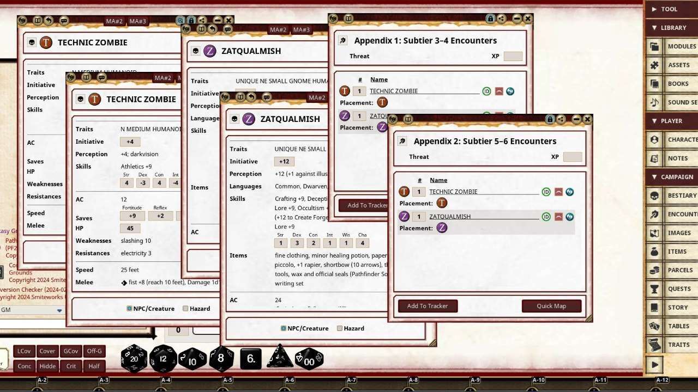Open Quick Map from Appendix 2 encounters
Image resolution: width=698 pixels, height=392 pixels.
551,305
